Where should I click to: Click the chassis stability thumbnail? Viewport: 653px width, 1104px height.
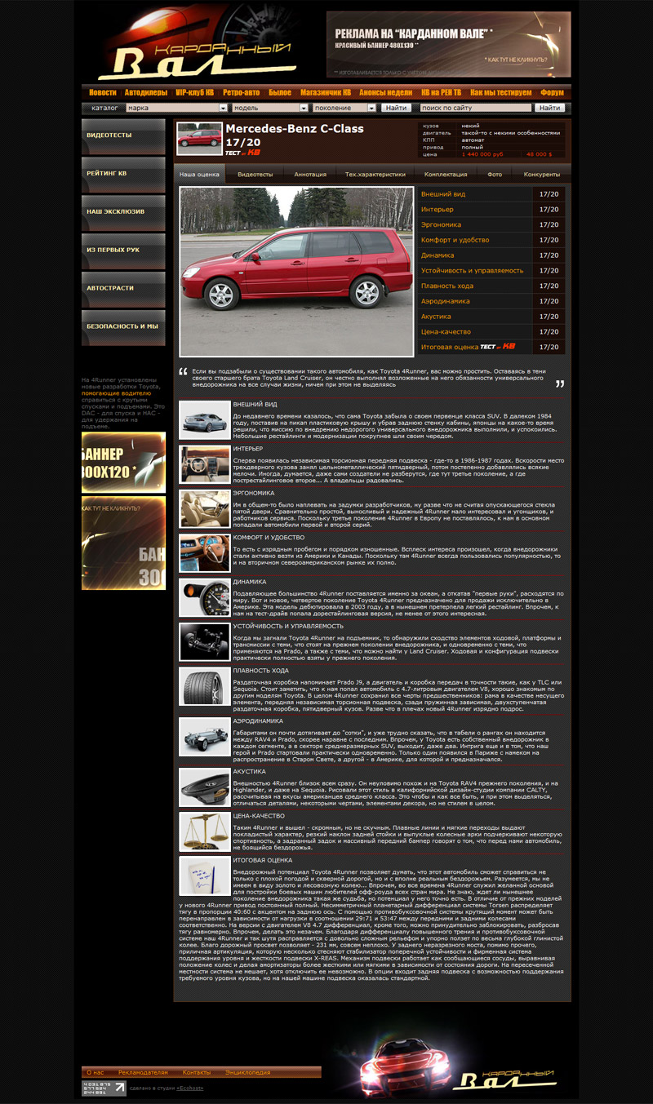[x=204, y=642]
